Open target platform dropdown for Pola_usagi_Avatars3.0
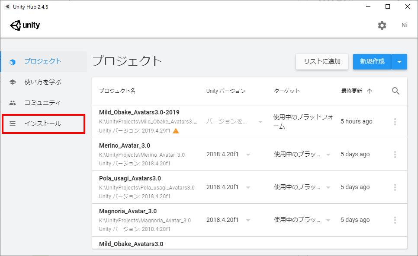418x256 pixels. [302, 187]
